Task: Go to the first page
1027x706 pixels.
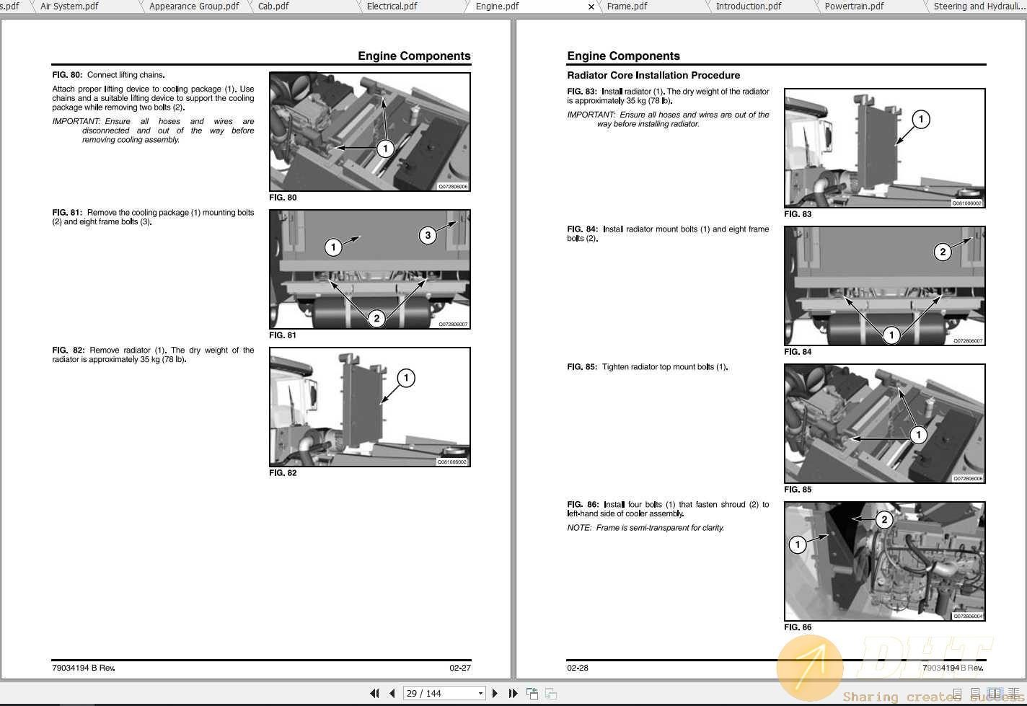Action: click(374, 693)
